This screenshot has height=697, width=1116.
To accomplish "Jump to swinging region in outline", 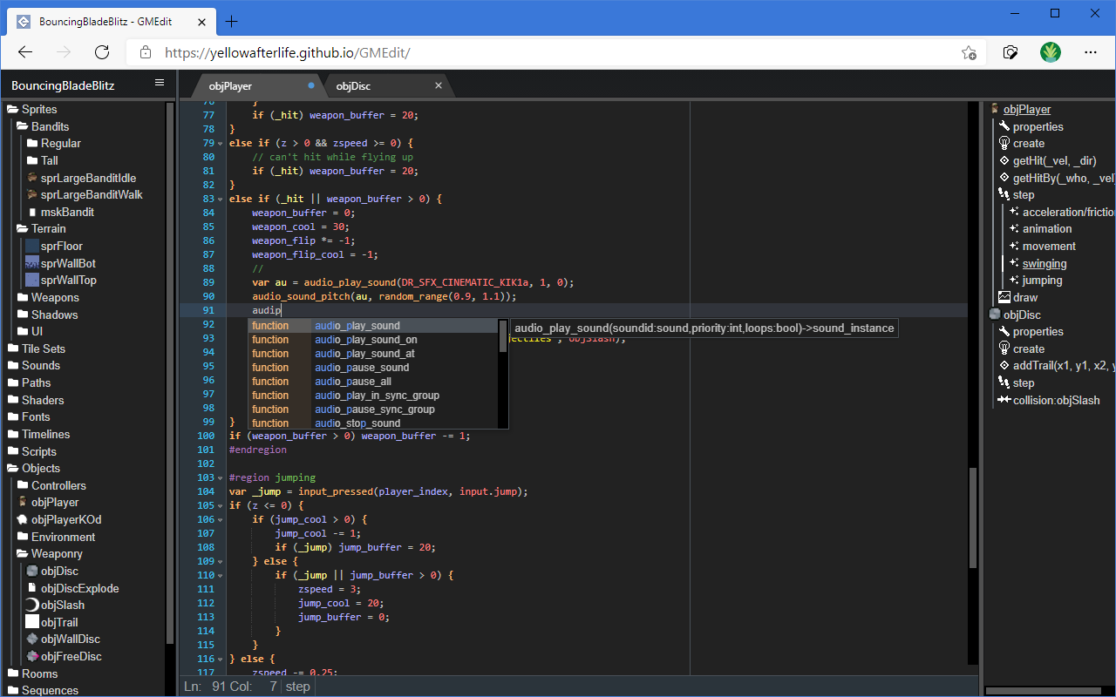I will tap(1044, 264).
